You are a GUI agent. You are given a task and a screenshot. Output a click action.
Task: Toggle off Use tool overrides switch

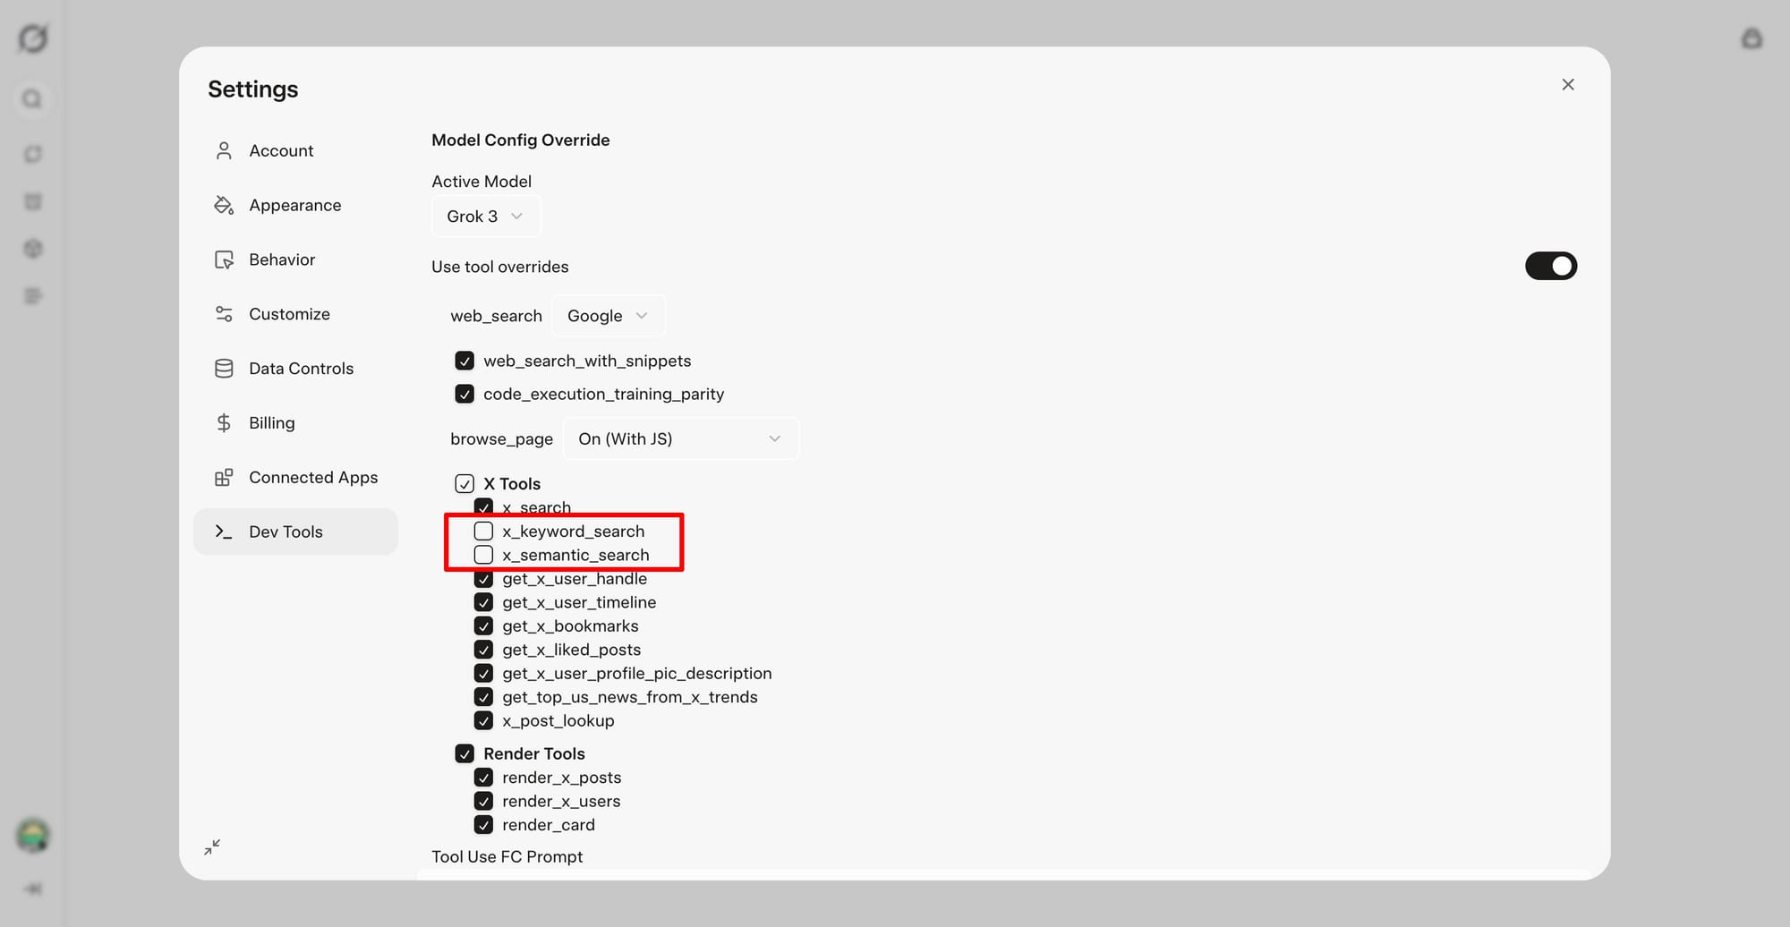1551,266
